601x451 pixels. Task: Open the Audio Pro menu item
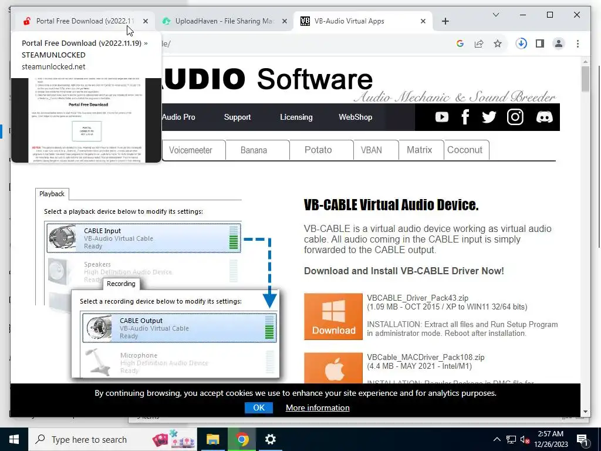178,117
